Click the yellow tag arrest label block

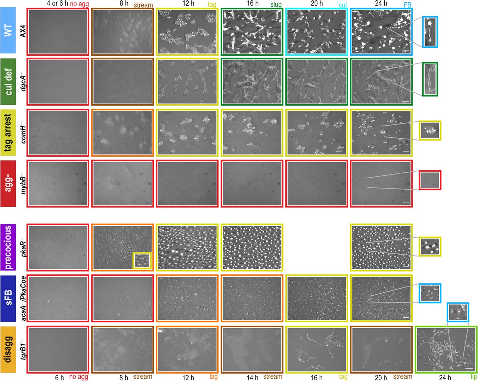pyautogui.click(x=8, y=133)
